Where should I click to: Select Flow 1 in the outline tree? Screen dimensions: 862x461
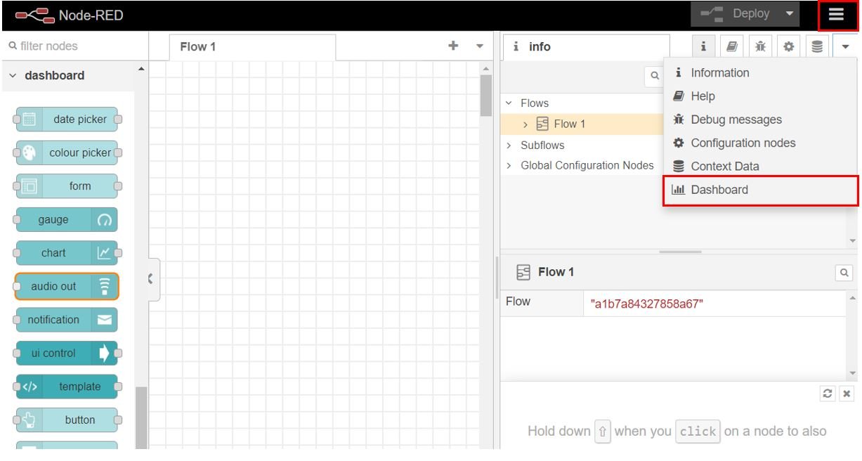coord(570,124)
